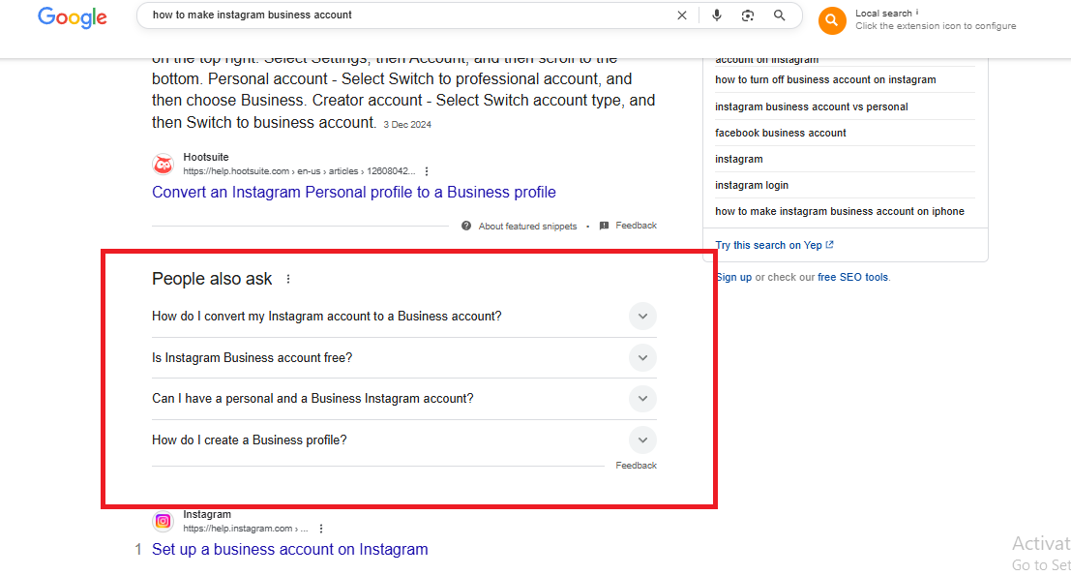Open three-dot options next to People also ask

pyautogui.click(x=288, y=279)
